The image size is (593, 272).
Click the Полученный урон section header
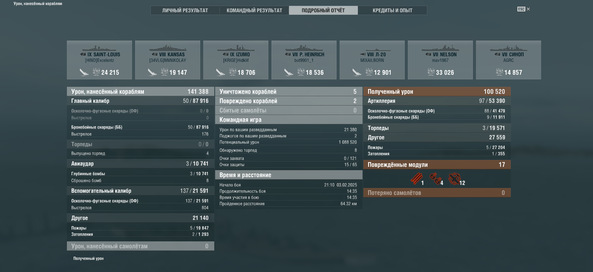pyautogui.click(x=437, y=91)
